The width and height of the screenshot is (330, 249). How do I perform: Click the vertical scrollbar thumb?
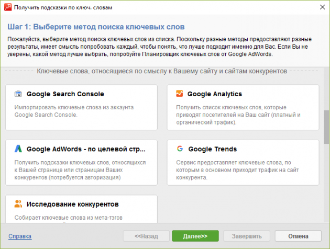click(326, 126)
